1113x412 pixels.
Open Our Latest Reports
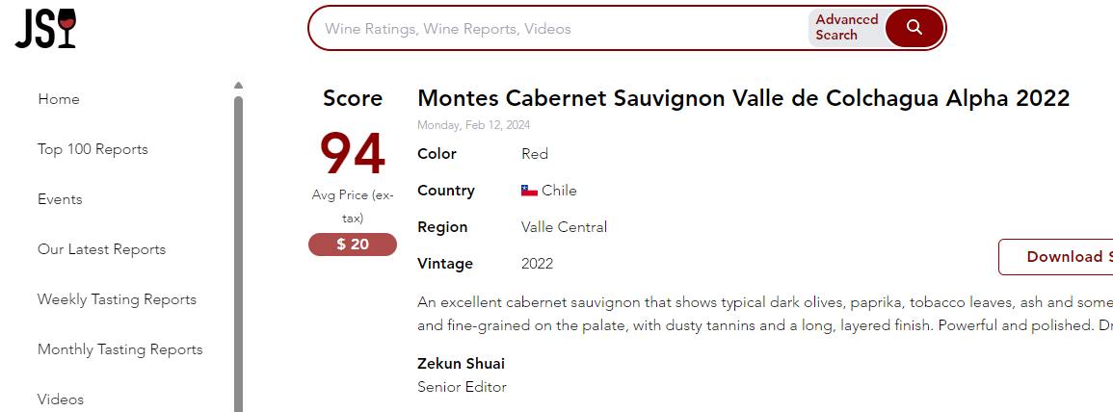point(101,249)
